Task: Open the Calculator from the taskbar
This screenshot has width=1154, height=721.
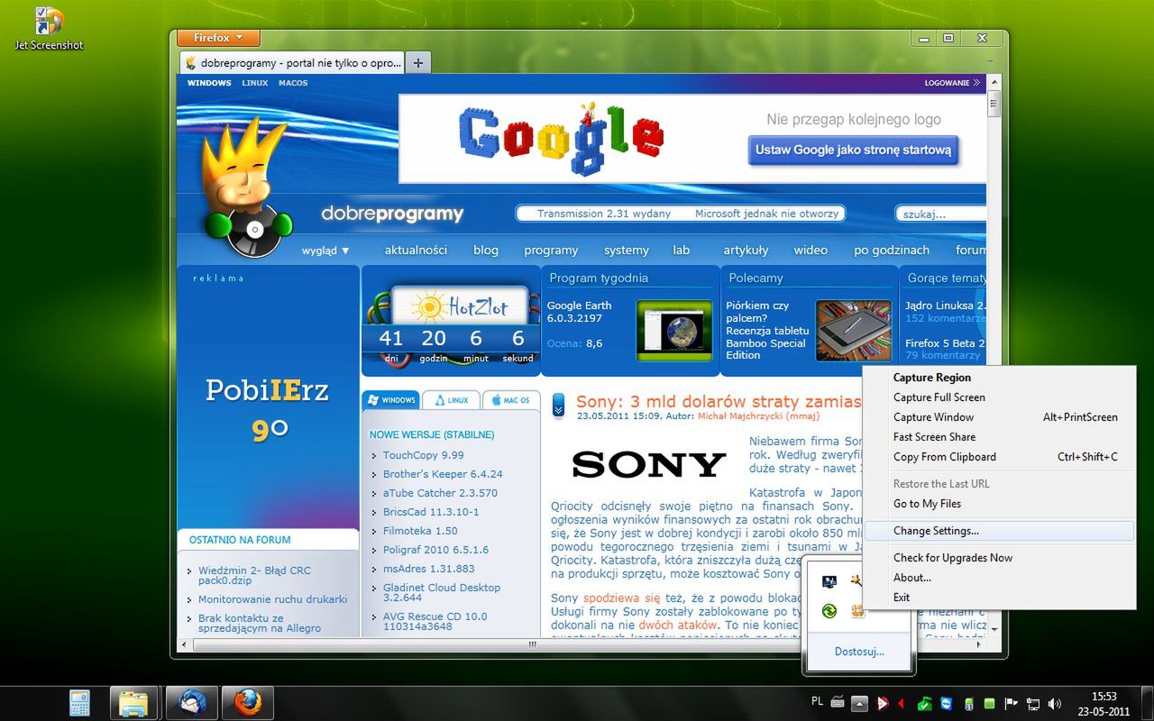Action: (79, 703)
